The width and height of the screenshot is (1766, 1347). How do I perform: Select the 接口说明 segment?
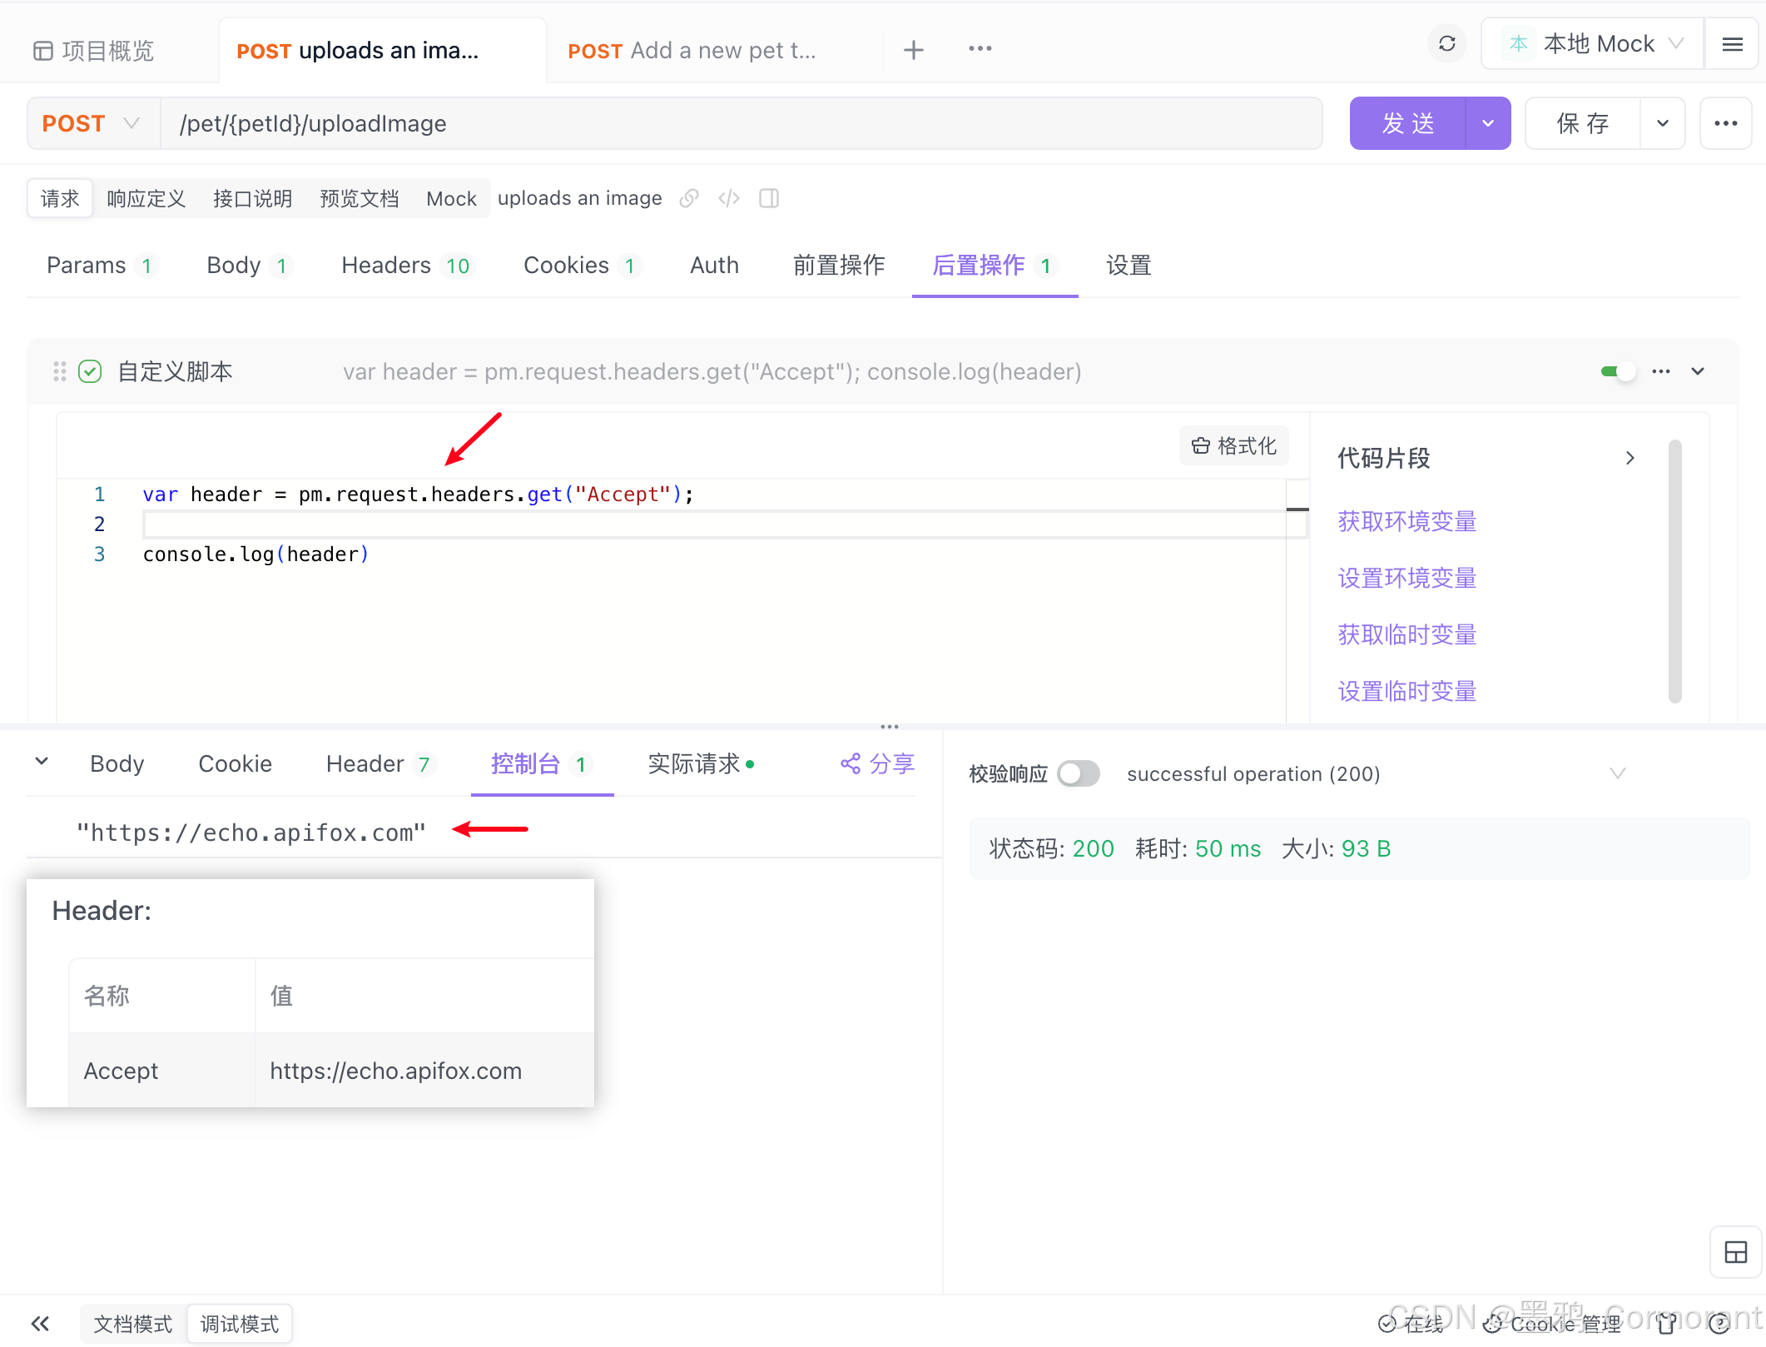[x=252, y=198]
